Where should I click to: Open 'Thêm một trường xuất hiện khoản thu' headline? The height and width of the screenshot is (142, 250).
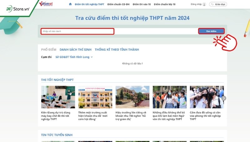(93, 116)
